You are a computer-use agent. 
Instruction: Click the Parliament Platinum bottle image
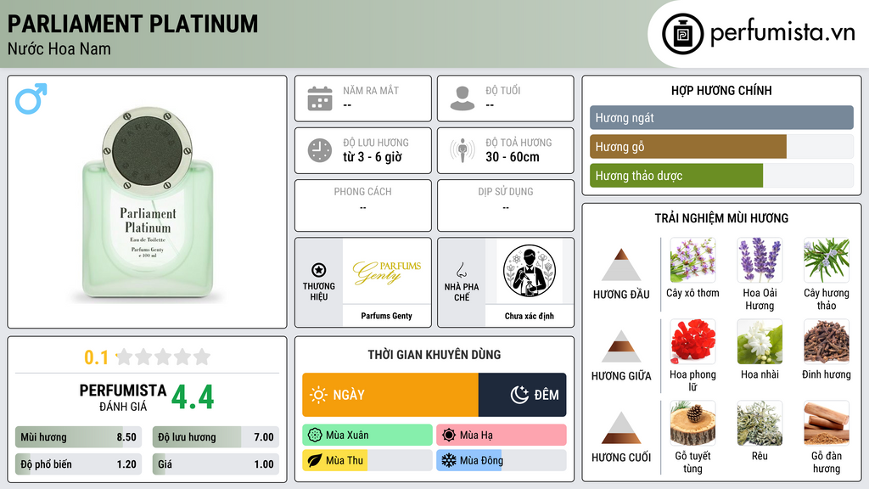pyautogui.click(x=148, y=204)
